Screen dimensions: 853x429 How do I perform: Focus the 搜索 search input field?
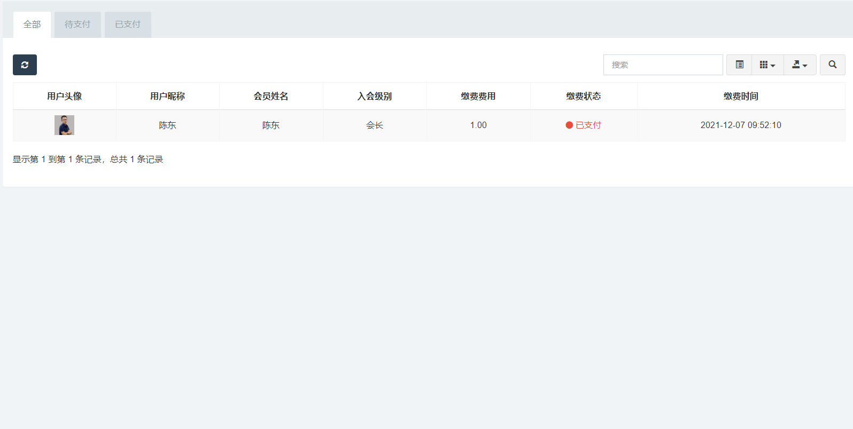pos(663,65)
